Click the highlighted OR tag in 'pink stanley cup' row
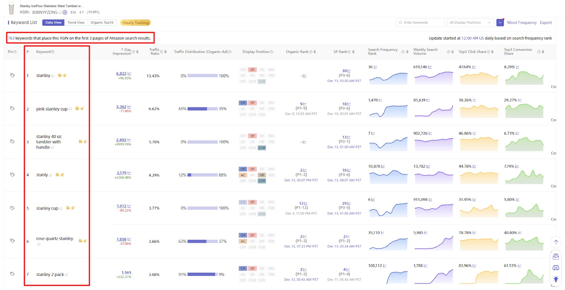 (243, 103)
